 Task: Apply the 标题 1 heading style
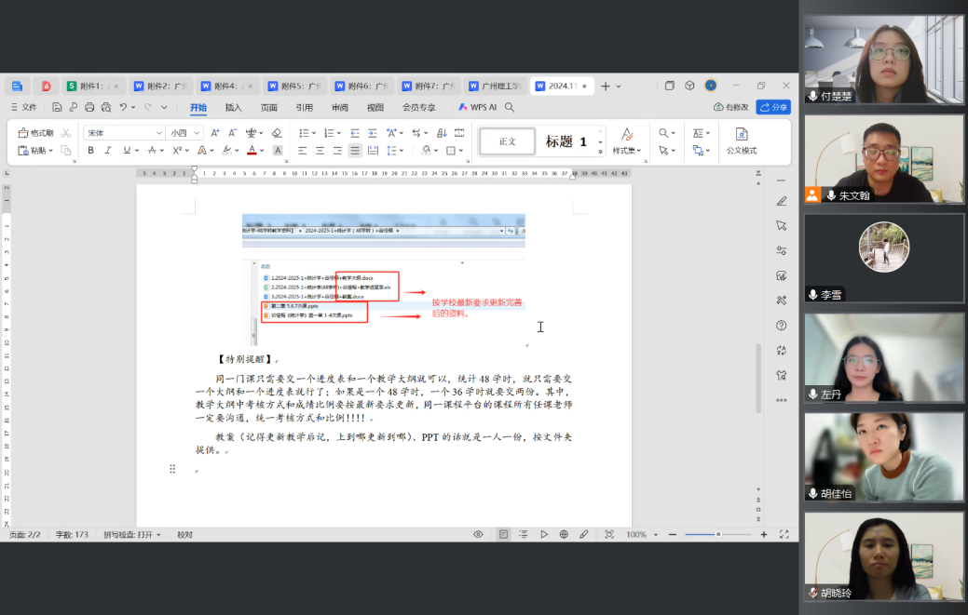tap(566, 141)
